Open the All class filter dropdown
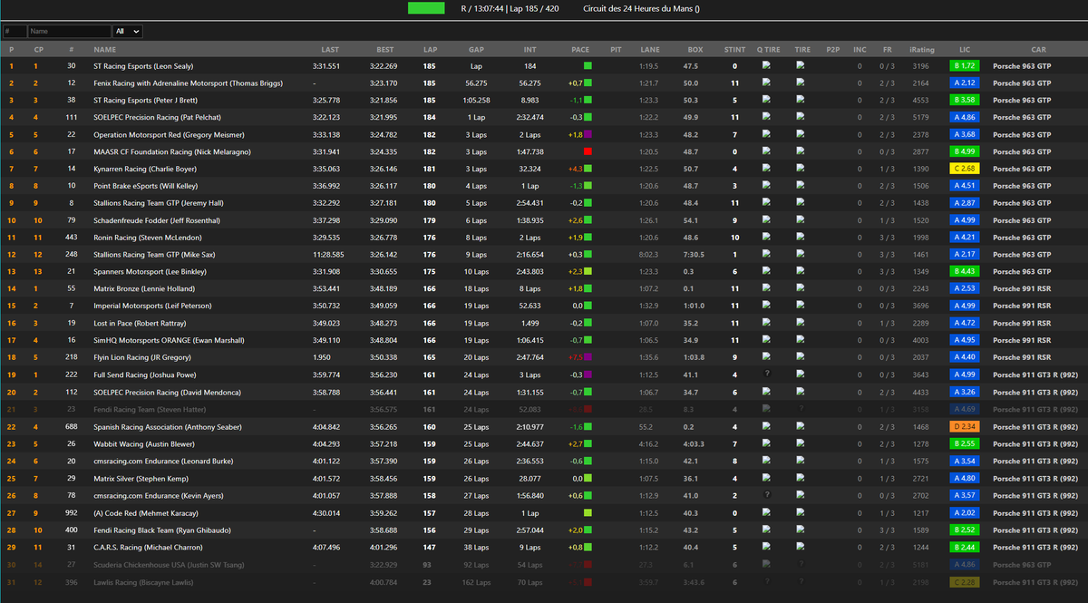 [128, 31]
